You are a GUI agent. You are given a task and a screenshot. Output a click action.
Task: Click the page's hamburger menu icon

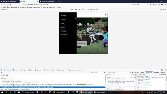pos(106,15)
